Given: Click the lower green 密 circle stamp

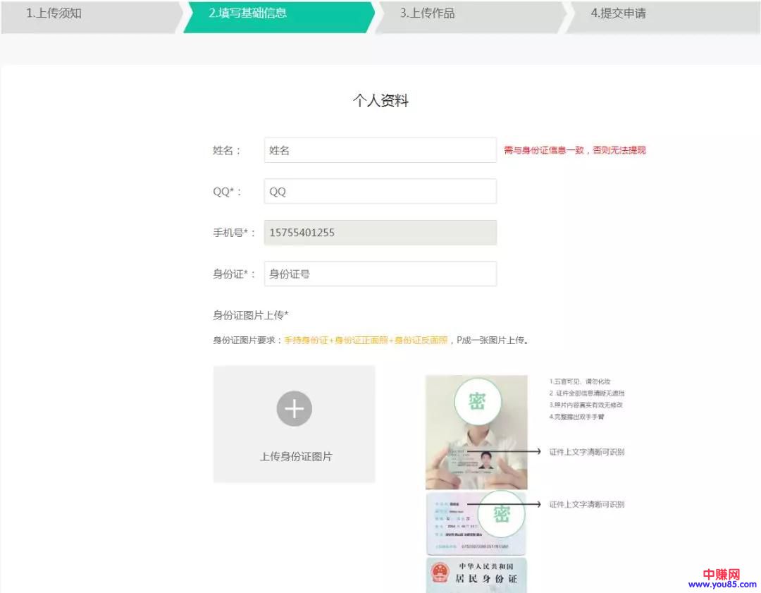Looking at the screenshot, I should [501, 513].
